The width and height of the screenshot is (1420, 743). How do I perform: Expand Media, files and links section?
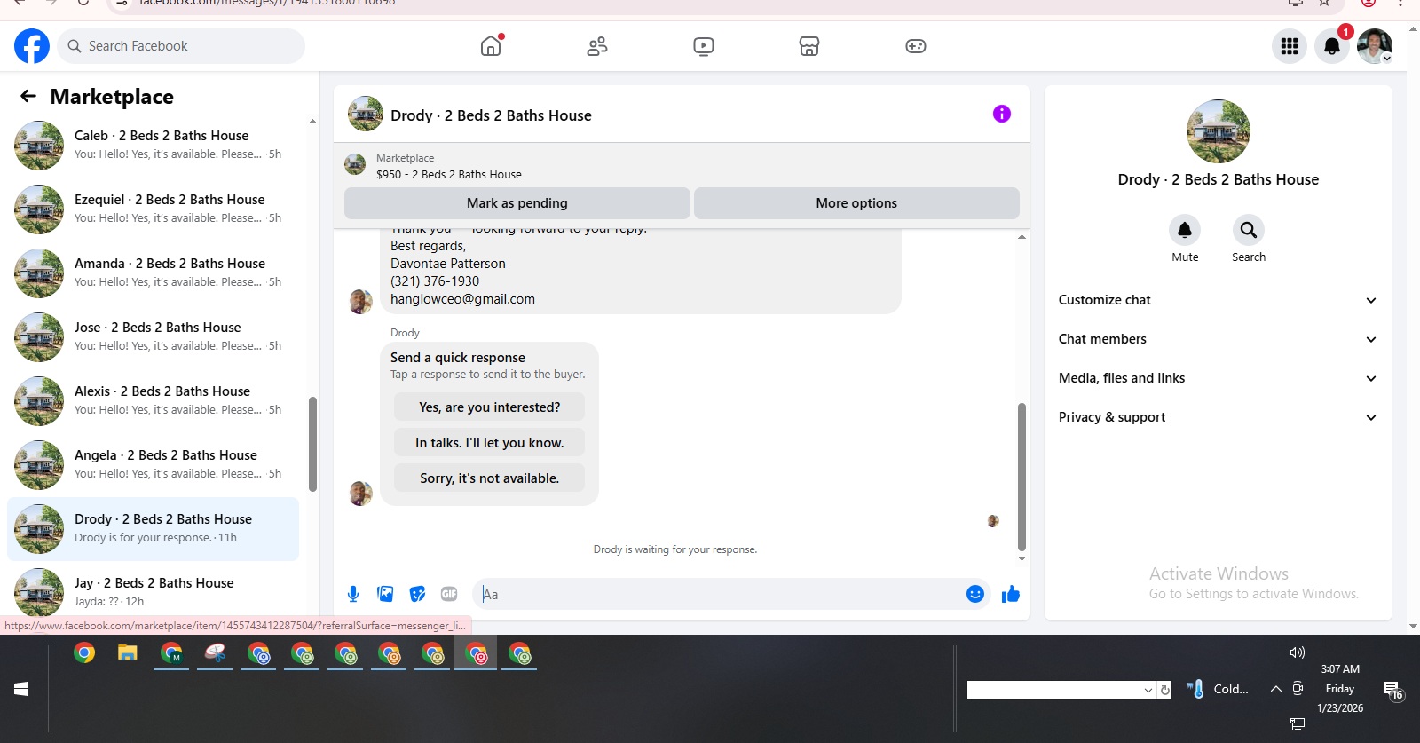(x=1218, y=378)
